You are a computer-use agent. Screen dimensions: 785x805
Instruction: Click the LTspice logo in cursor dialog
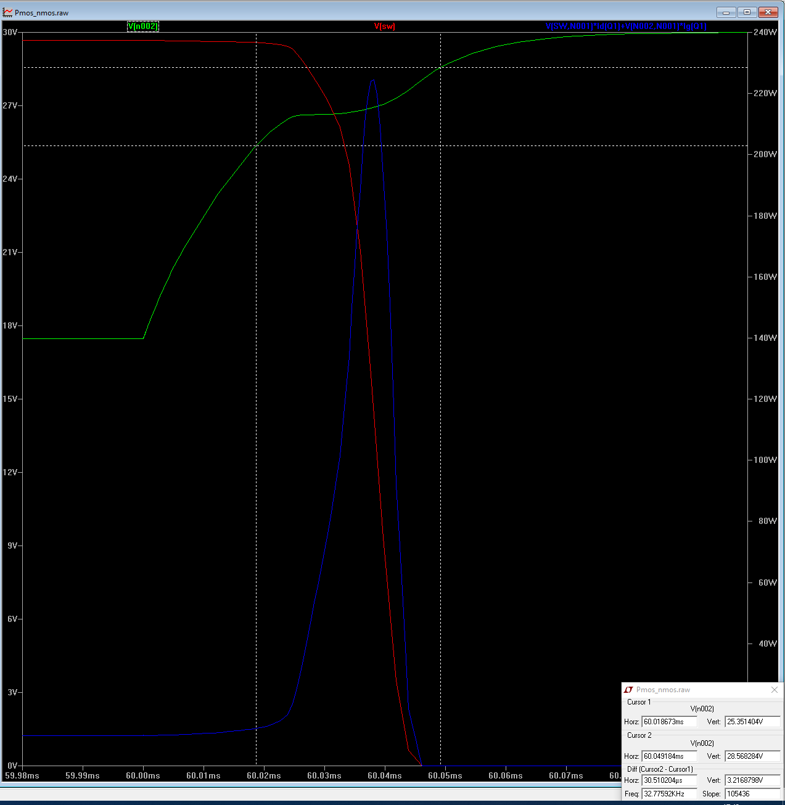tap(628, 690)
